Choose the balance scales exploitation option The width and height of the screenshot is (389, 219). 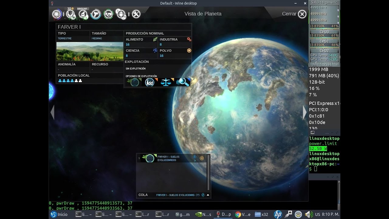pyautogui.click(x=166, y=82)
